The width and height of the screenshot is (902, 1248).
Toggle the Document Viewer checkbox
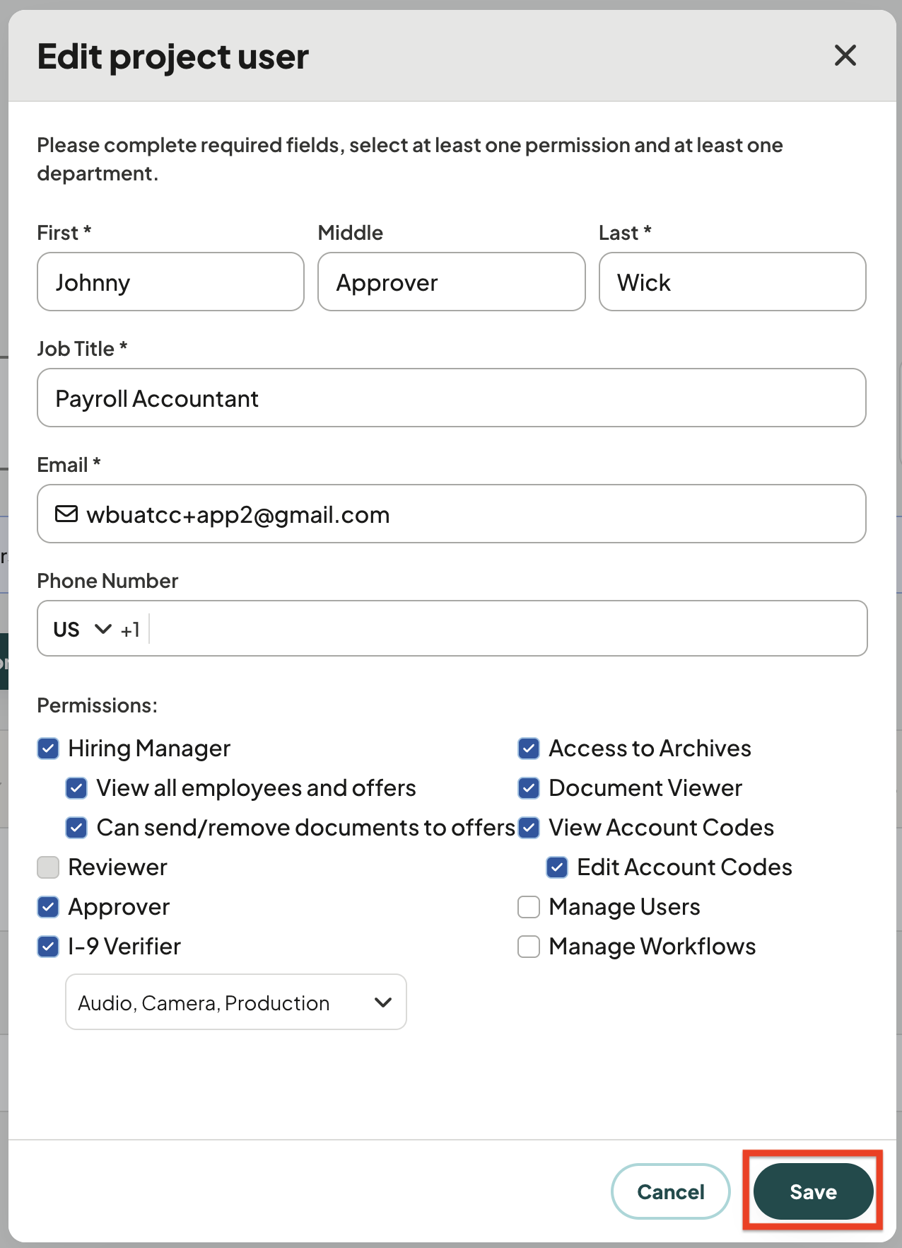529,788
